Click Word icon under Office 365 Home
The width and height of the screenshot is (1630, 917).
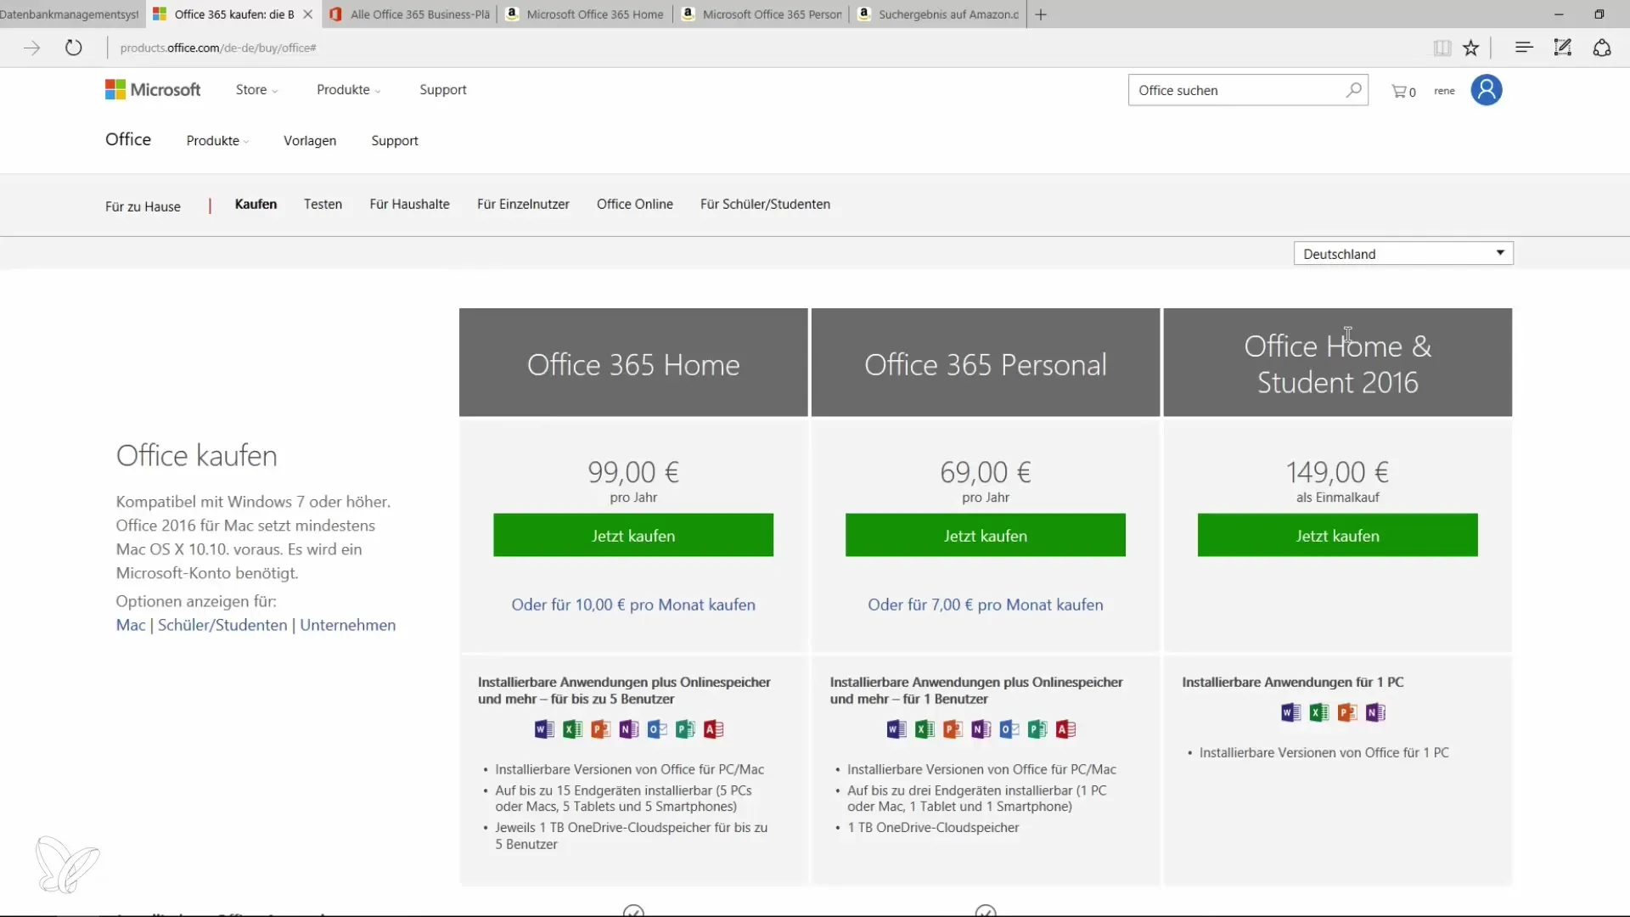[544, 729]
